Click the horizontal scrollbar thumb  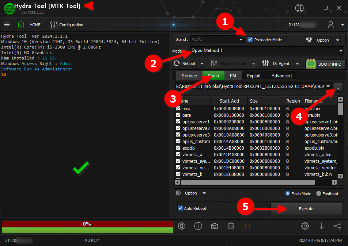pyautogui.click(x=248, y=182)
